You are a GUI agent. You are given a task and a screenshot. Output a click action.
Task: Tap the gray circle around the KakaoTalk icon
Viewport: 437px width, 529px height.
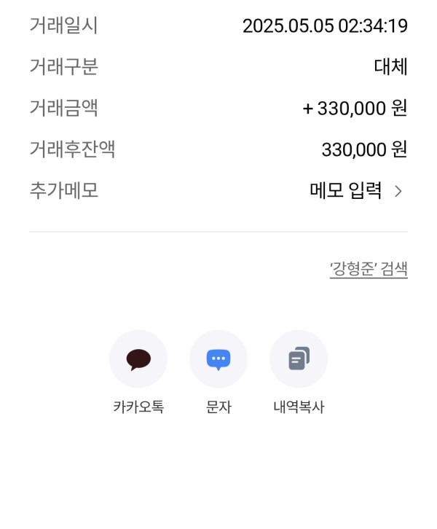138,359
